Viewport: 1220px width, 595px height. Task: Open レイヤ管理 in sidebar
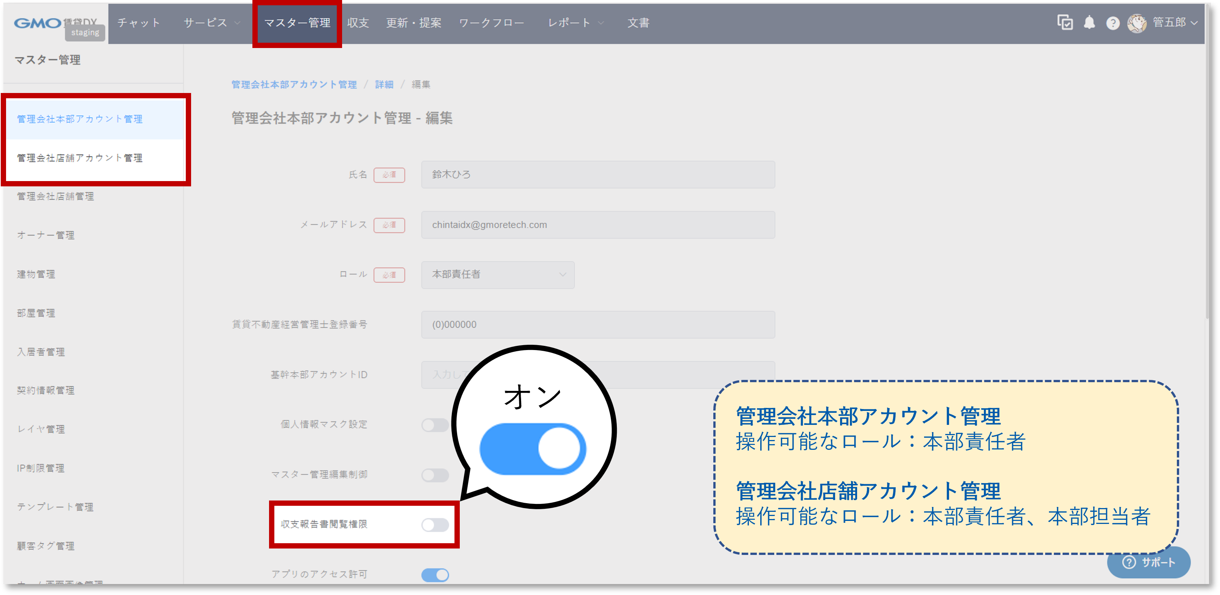(41, 429)
